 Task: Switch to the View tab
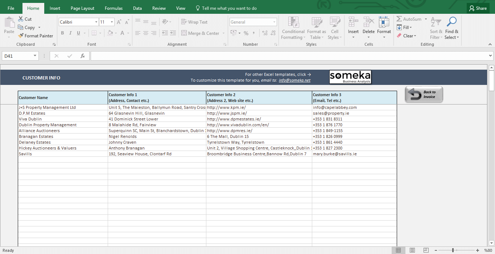(181, 8)
